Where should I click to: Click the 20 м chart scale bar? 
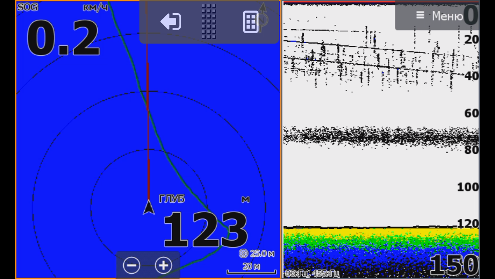[251, 269]
